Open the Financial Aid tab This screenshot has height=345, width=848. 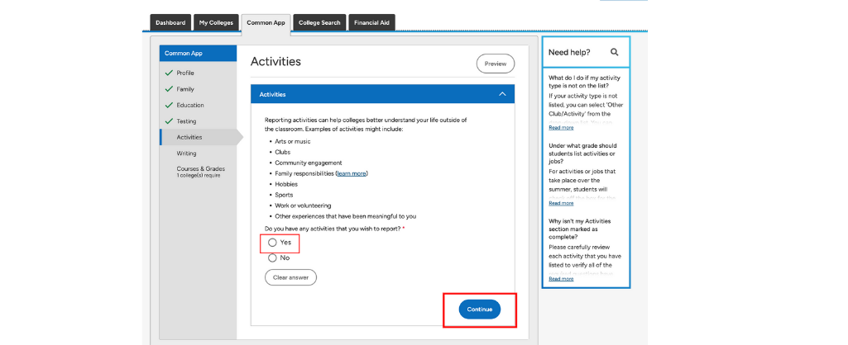(x=371, y=22)
